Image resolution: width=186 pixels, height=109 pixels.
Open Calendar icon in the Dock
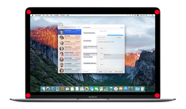tap(67, 89)
